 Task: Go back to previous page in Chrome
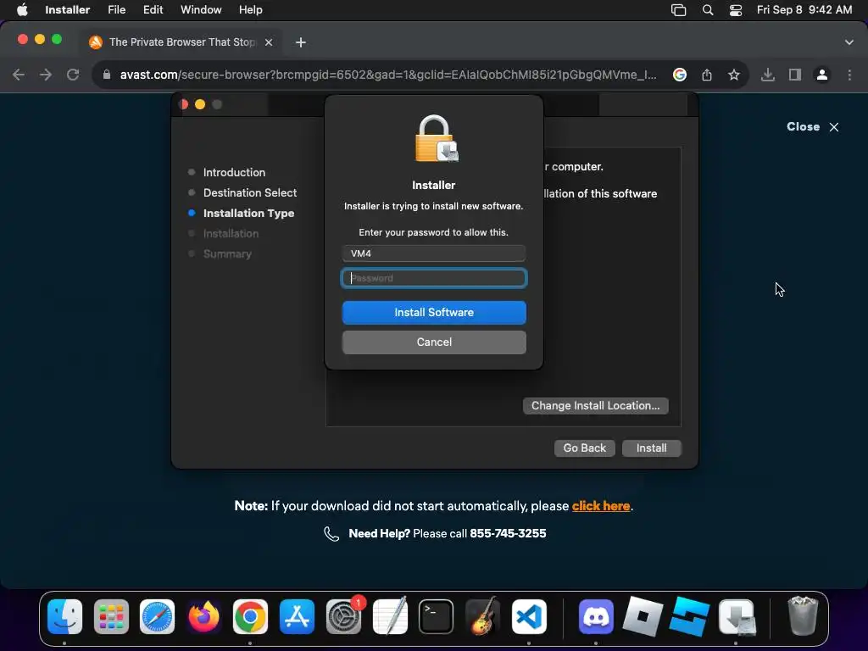(x=19, y=75)
